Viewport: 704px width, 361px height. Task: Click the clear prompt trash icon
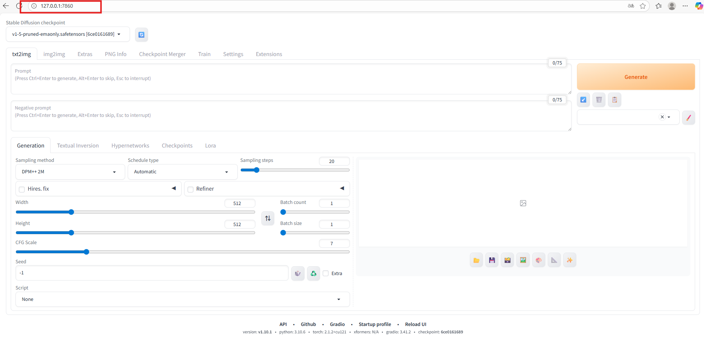click(599, 100)
